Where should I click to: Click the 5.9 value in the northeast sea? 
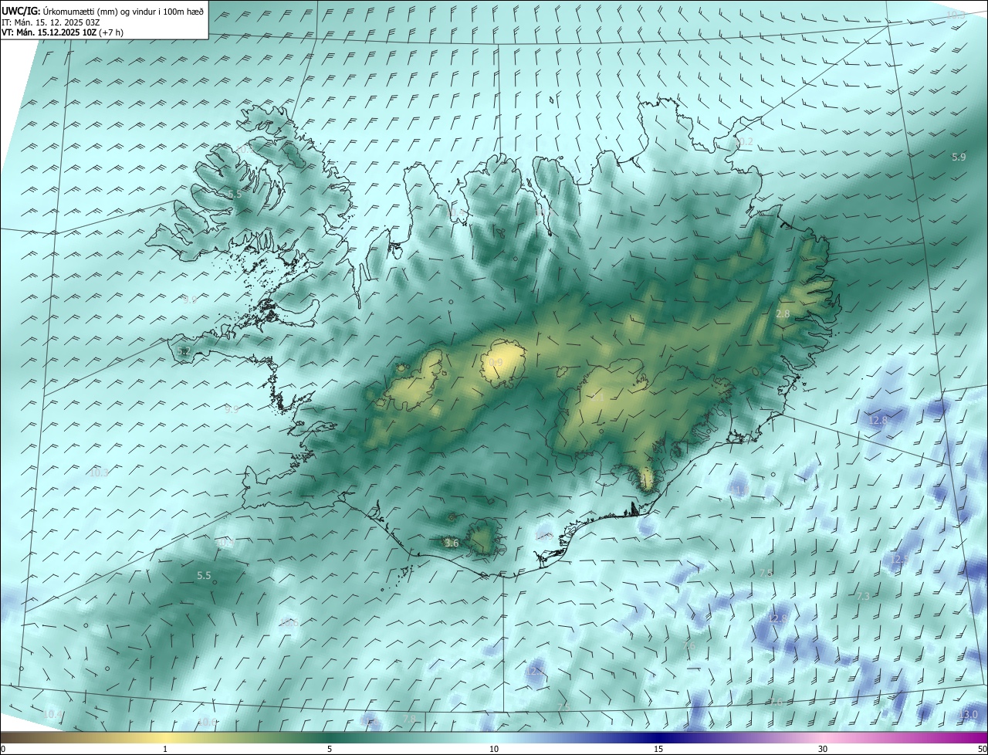[x=959, y=157]
